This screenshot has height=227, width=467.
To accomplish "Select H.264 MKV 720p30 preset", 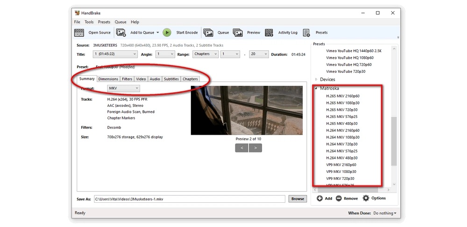I will 342,144.
